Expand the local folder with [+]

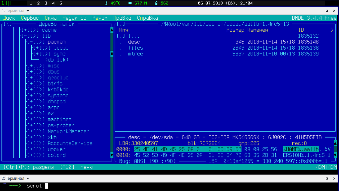point(37,48)
